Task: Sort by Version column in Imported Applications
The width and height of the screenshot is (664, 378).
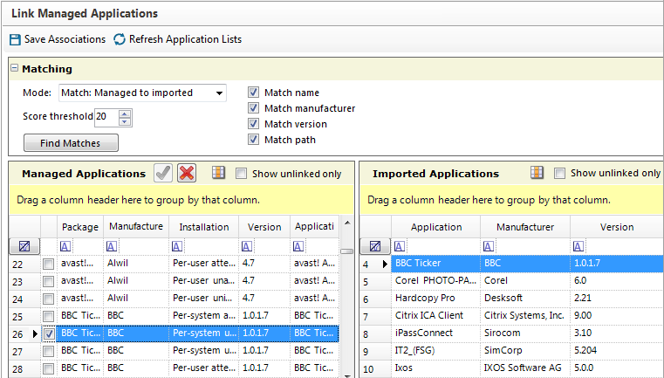Action: point(616,227)
